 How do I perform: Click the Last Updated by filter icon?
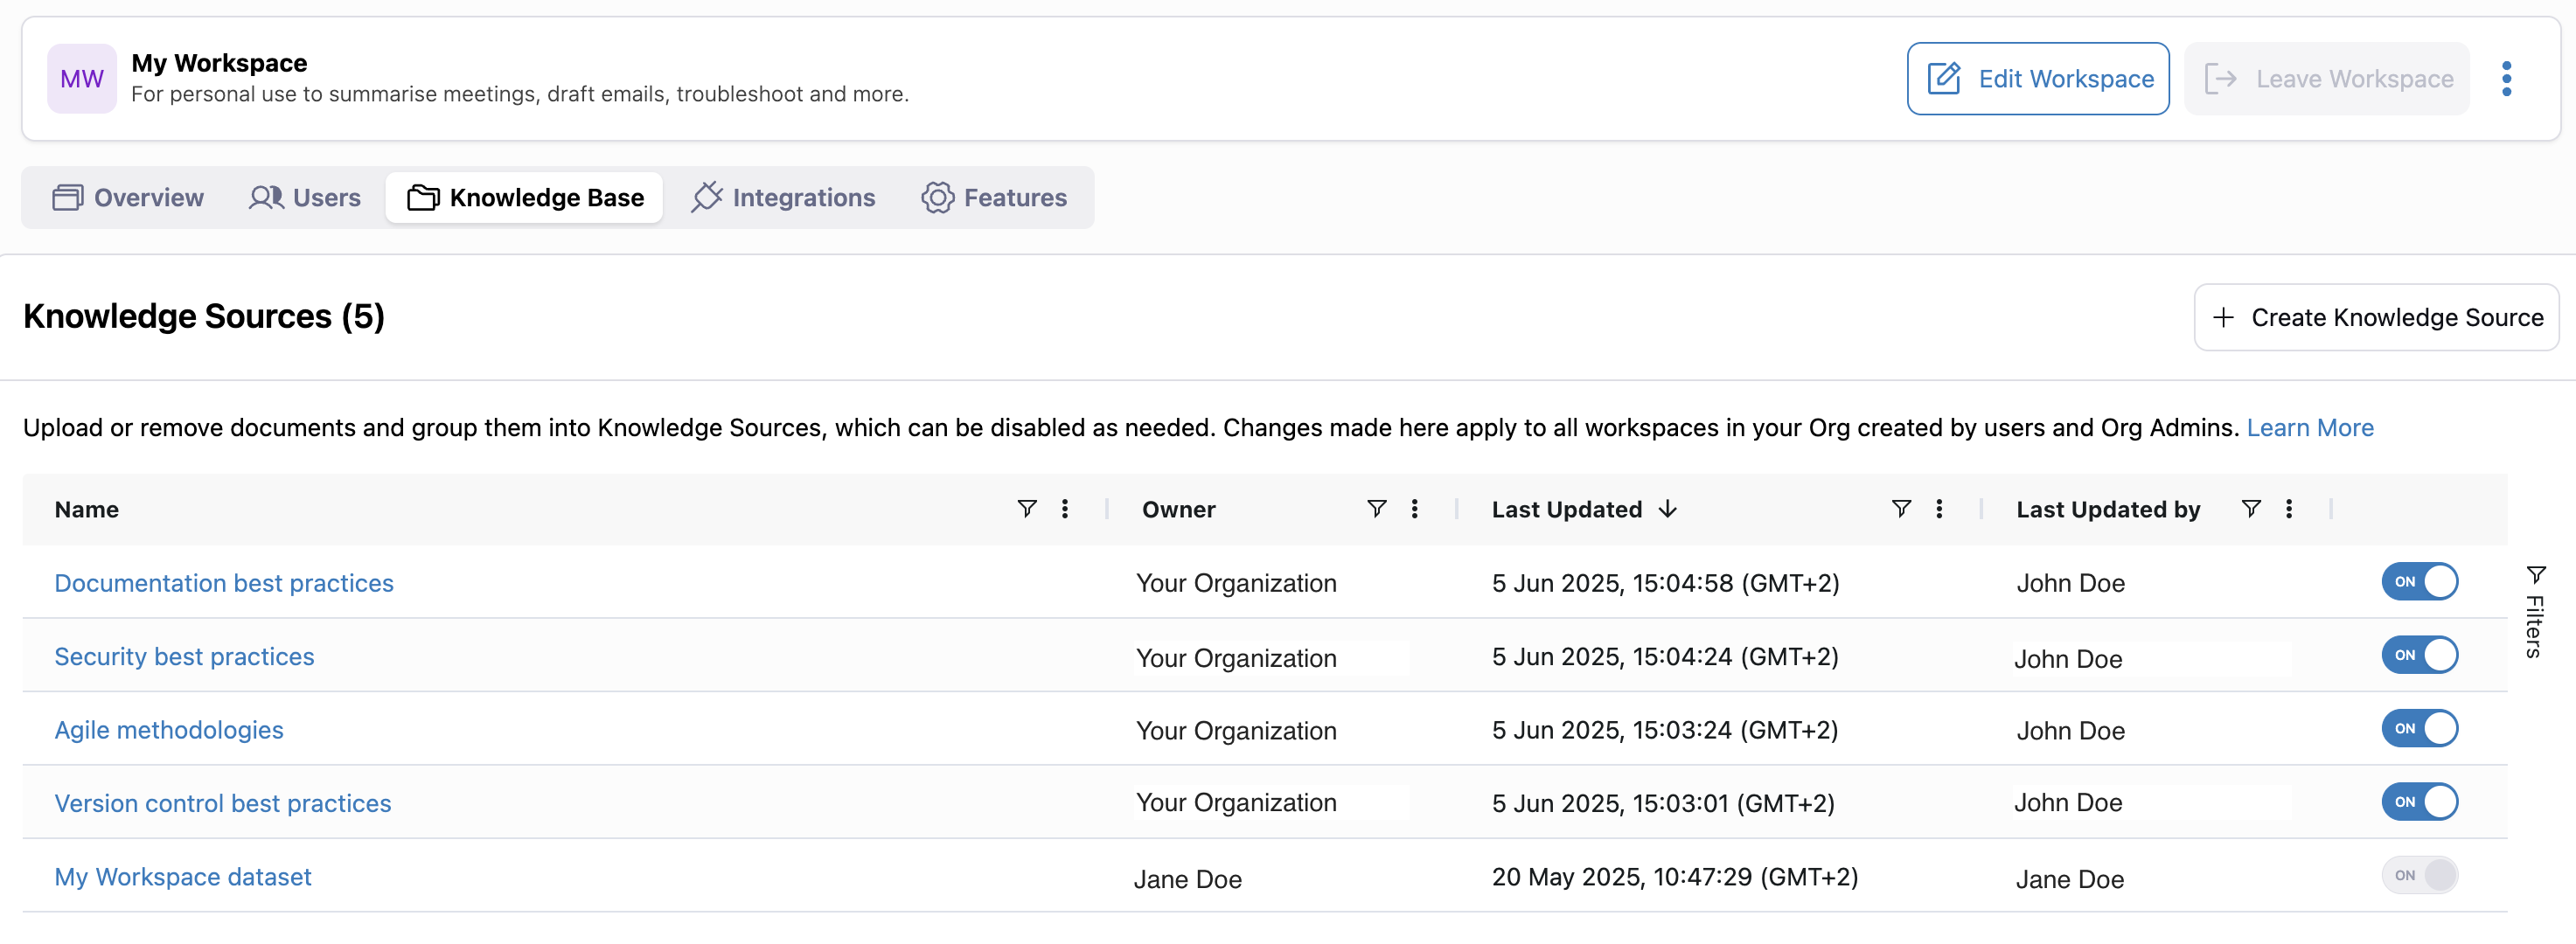click(2250, 509)
